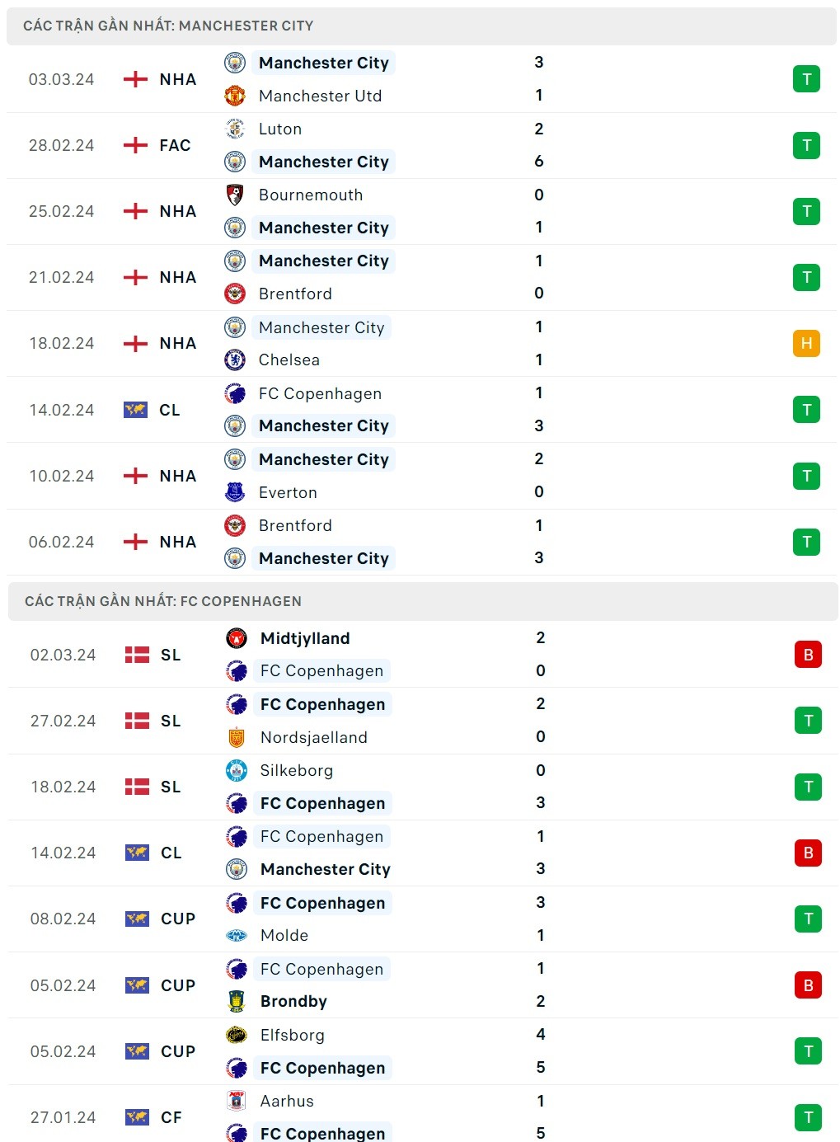Click the Nordsjaelland team crest
Screen dimensions: 840x1142
coord(237,737)
